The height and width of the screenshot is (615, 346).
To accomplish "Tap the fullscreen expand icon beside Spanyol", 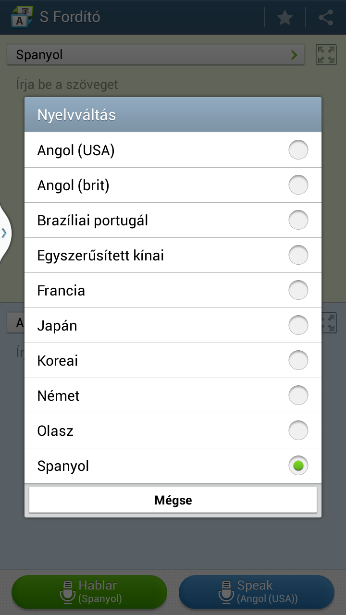I will pyautogui.click(x=326, y=55).
